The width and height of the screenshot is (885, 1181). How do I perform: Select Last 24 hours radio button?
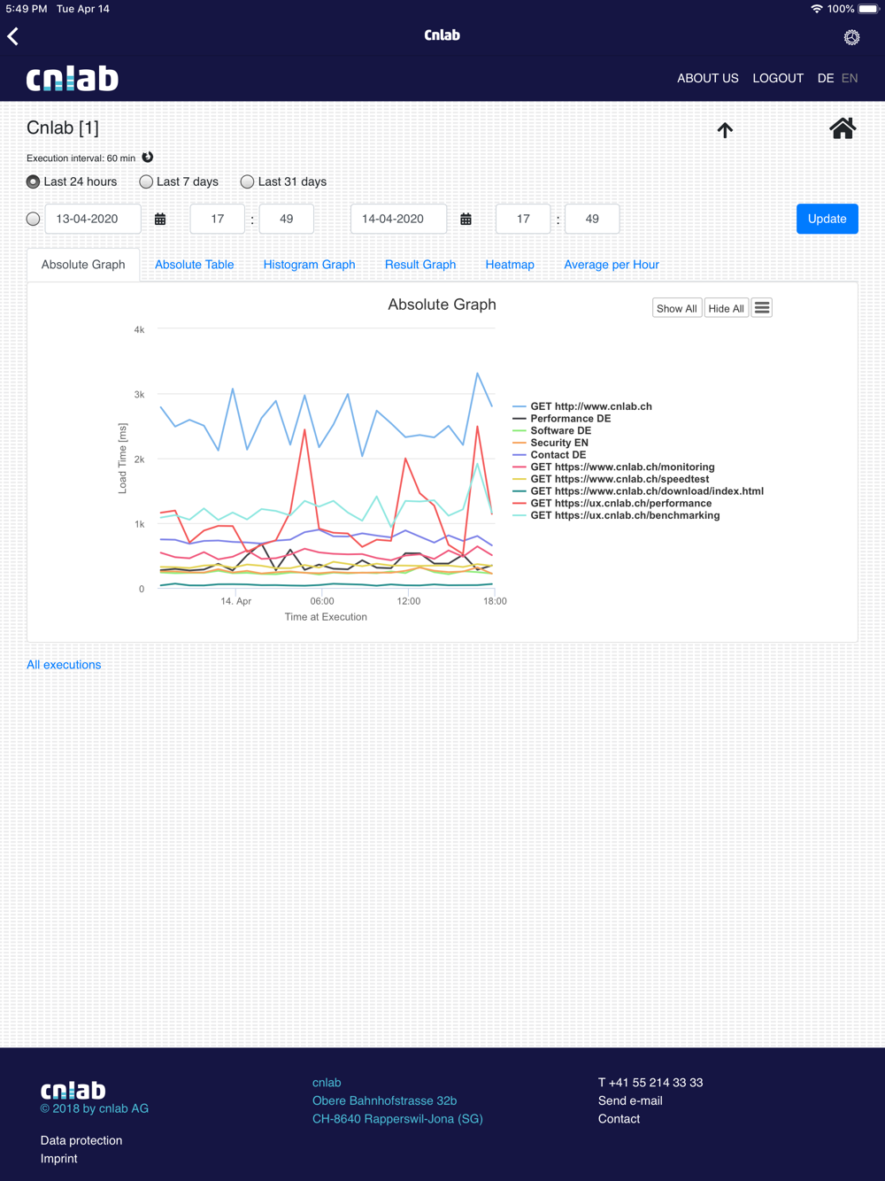tap(33, 181)
